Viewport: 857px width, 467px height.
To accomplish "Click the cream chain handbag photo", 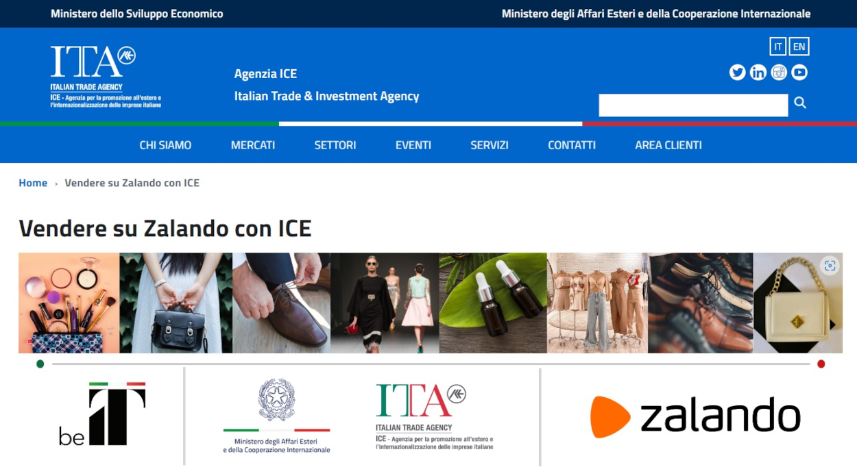I will [x=798, y=303].
